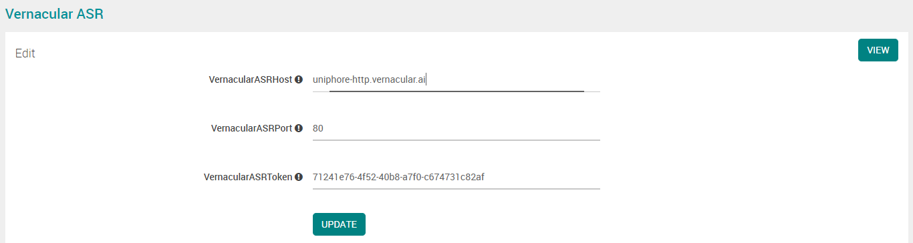Click the info icon beside VernacularASRHost
Screen dimensions: 913x243
coord(299,79)
